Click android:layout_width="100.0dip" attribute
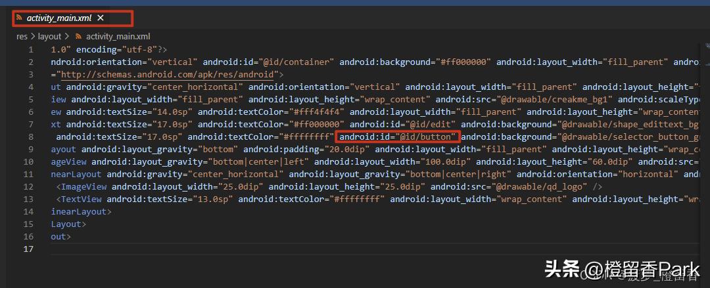This screenshot has width=710, height=288. 392,161
